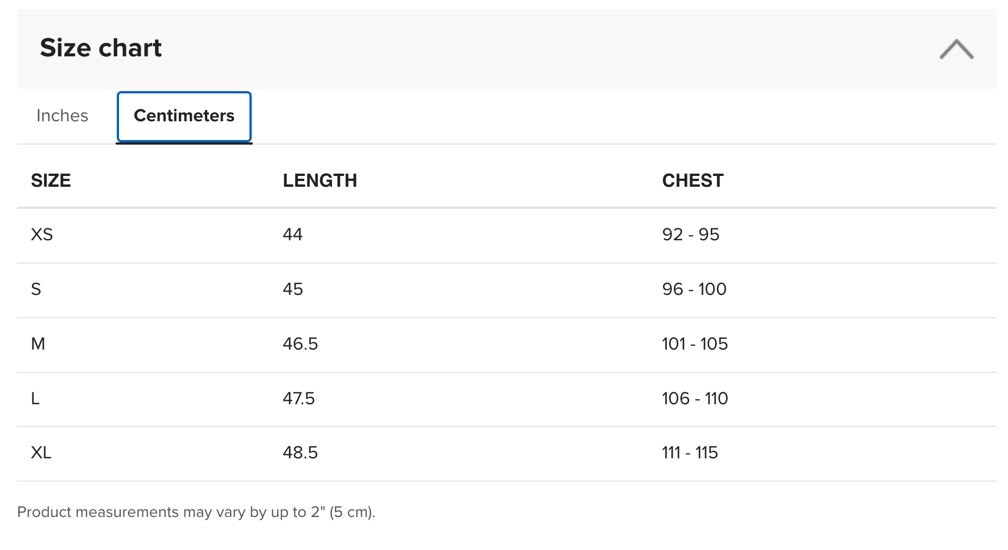Click the 96 - 100 chest value
This screenshot has width=1008, height=550.
point(694,289)
